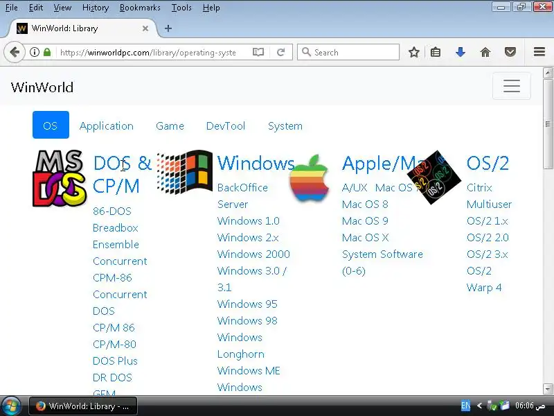Open the Windows heading link
The height and width of the screenshot is (416, 554).
256,163
